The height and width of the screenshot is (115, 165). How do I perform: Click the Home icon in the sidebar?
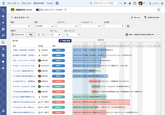[3, 17]
